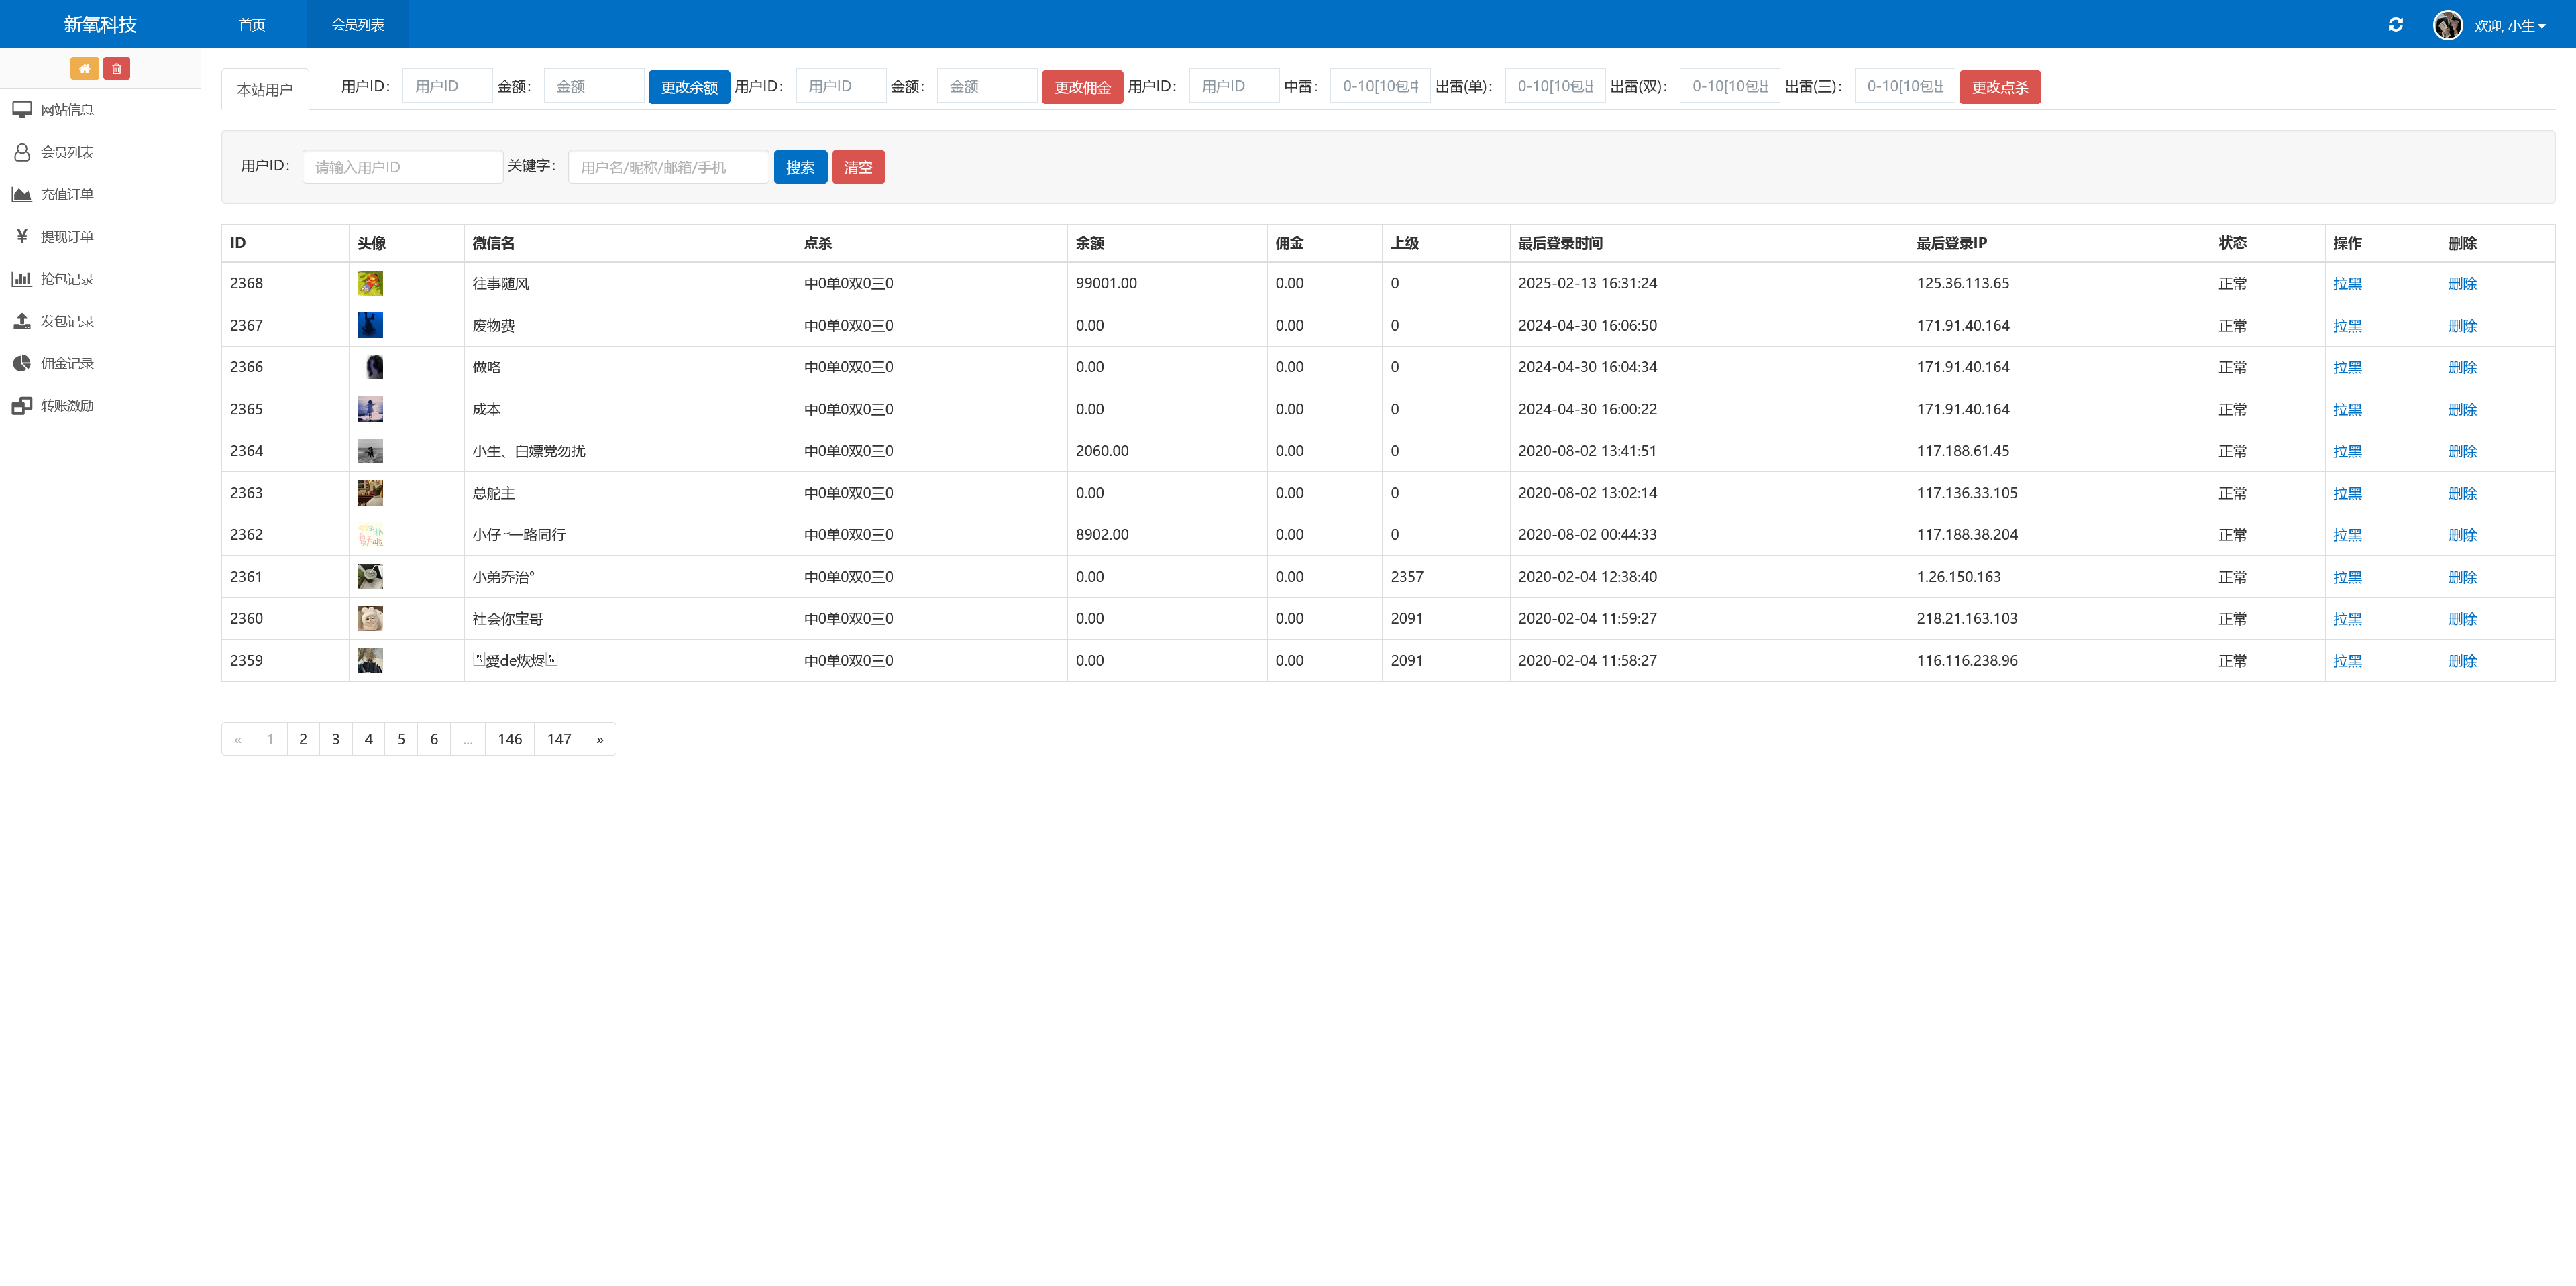The width and height of the screenshot is (2576, 1286).
Task: Click 删除 link for user 2364
Action: pos(2461,452)
